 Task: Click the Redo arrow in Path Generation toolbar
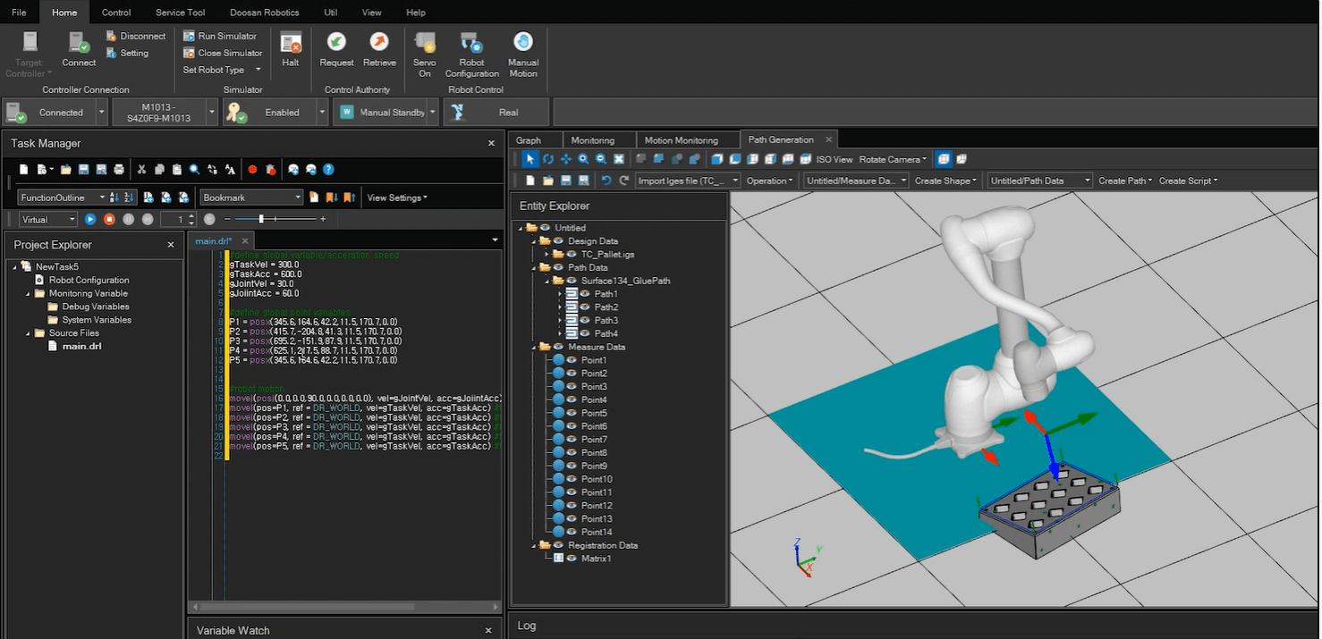click(x=623, y=181)
